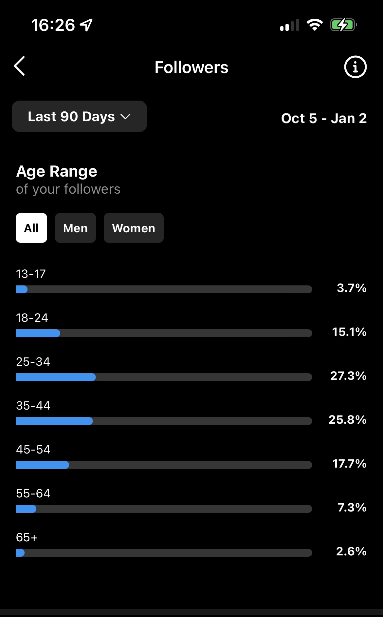Tap the 13-17 age label
383x617 pixels.
click(x=31, y=274)
